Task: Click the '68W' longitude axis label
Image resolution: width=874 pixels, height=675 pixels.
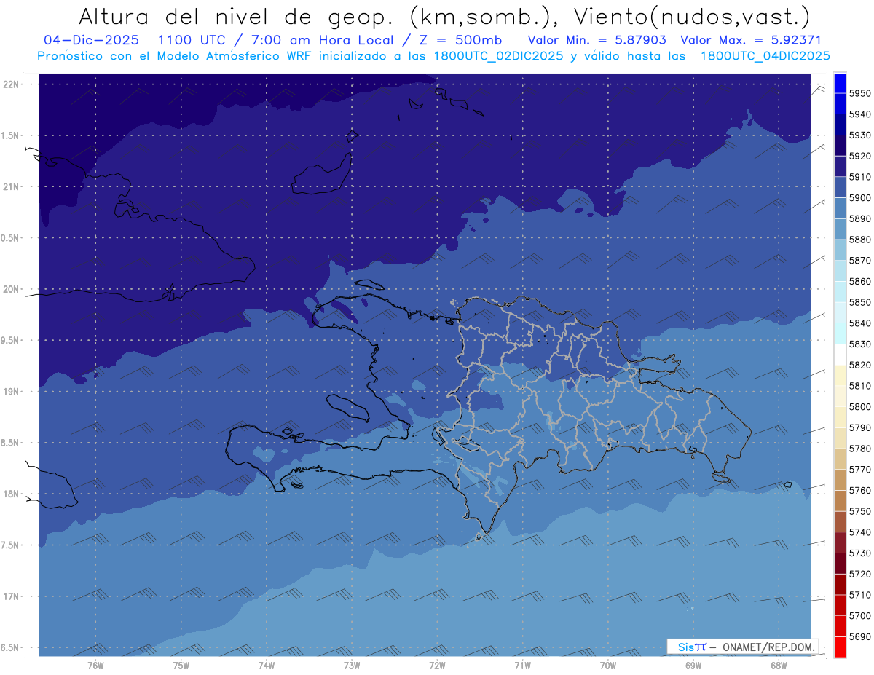Action: [x=779, y=666]
